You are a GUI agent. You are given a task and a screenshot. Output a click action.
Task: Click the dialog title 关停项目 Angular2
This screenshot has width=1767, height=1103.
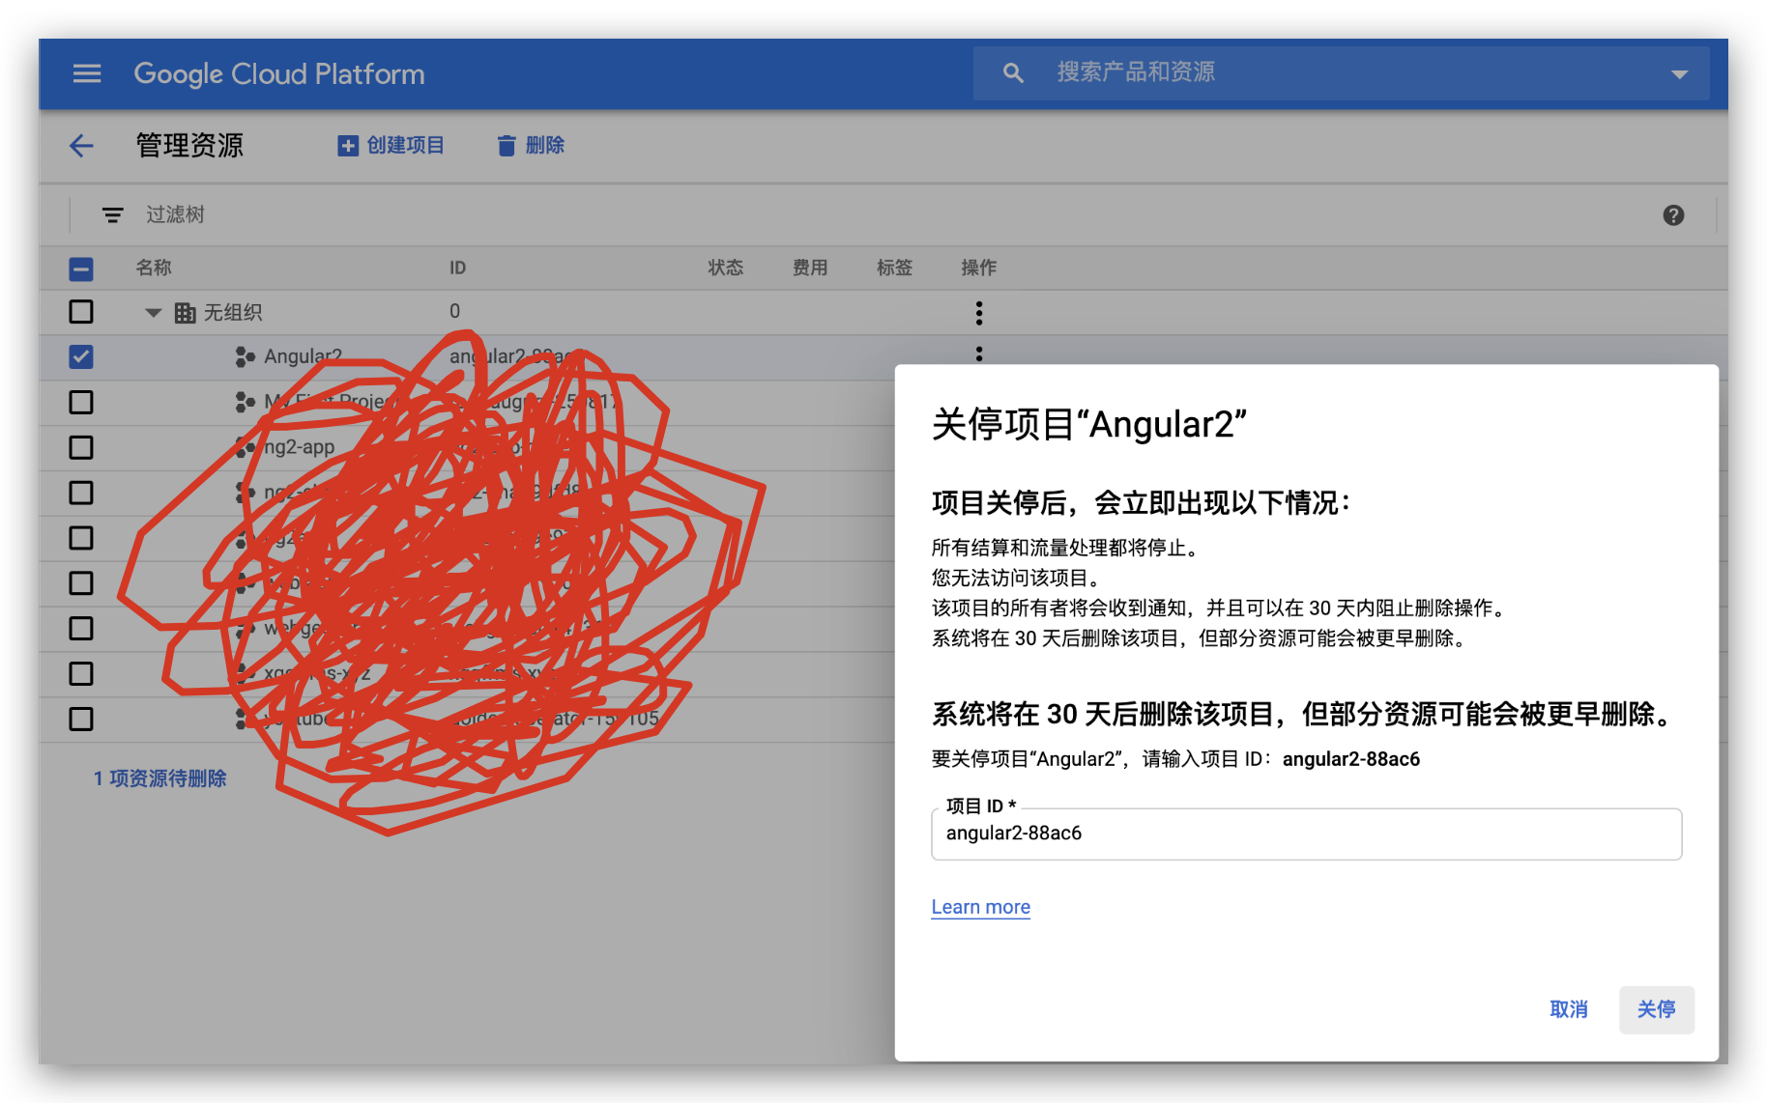[x=1088, y=424]
